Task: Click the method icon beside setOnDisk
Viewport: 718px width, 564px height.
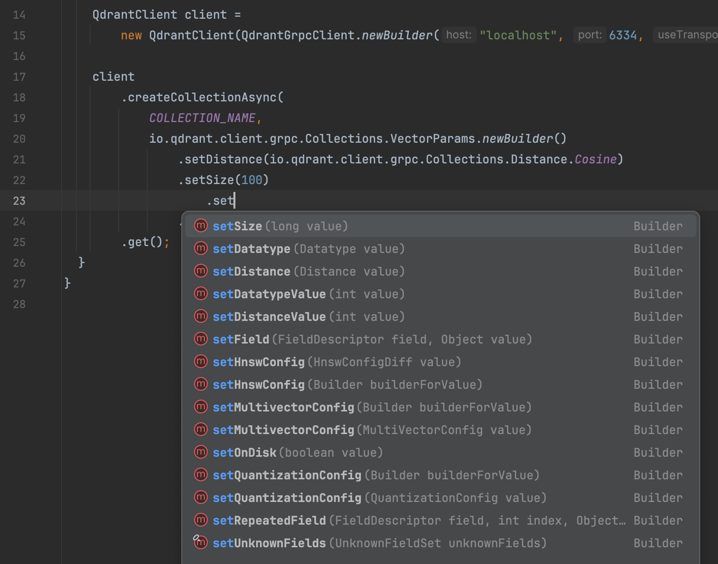Action: click(201, 452)
